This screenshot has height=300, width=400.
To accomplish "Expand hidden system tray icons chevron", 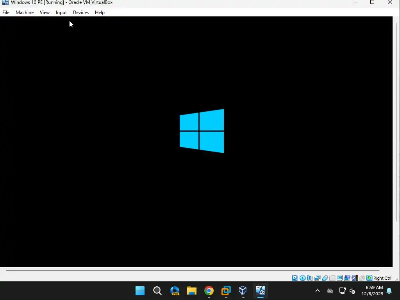I will (x=318, y=291).
